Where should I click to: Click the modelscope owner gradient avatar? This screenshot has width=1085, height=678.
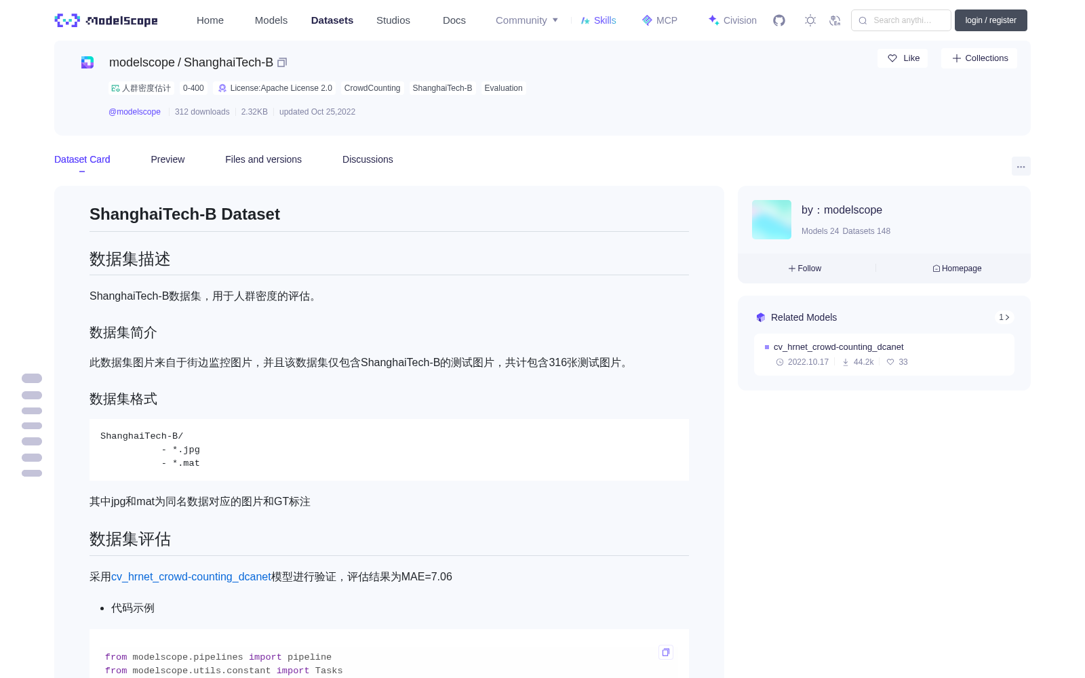click(772, 220)
